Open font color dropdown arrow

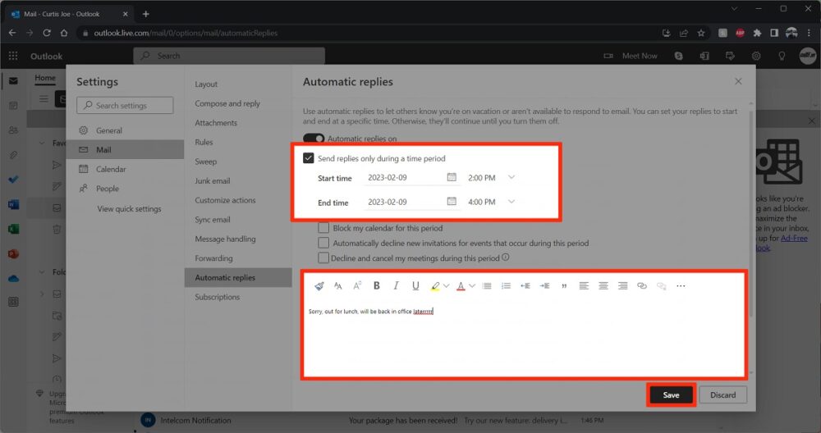coord(472,286)
